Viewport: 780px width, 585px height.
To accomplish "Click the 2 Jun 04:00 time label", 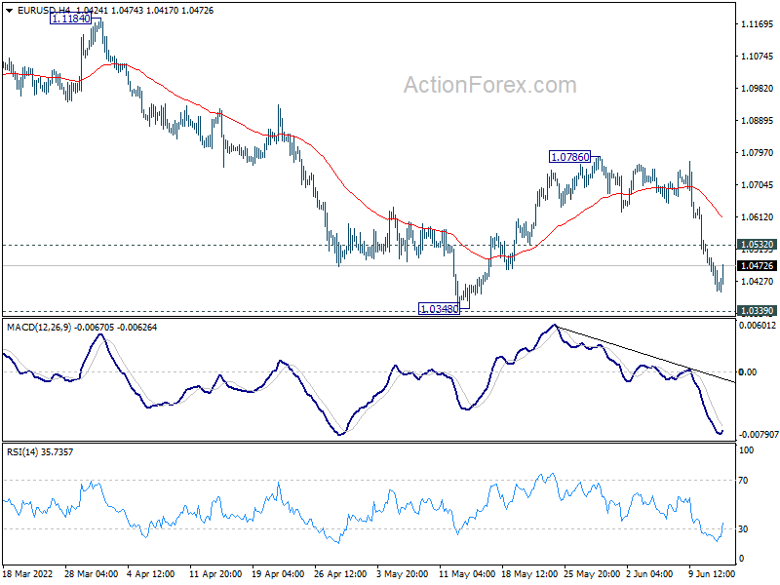I will [x=649, y=574].
